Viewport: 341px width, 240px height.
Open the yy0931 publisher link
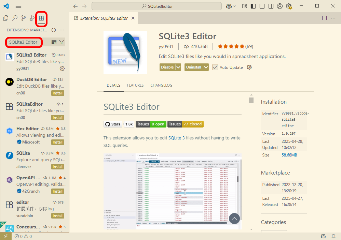coord(166,46)
